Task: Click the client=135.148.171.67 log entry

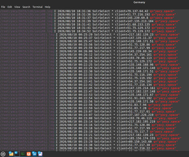Action: pyautogui.click(x=135, y=95)
